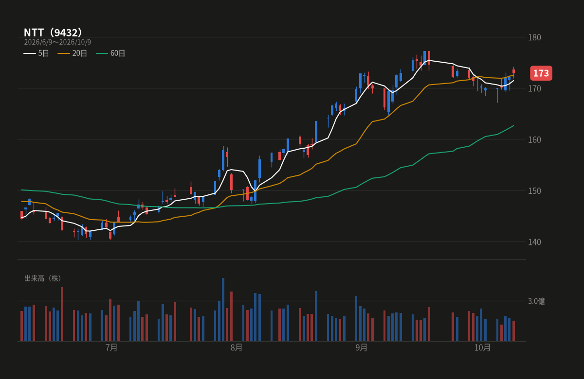Click the 170 price axis label

click(x=535, y=88)
